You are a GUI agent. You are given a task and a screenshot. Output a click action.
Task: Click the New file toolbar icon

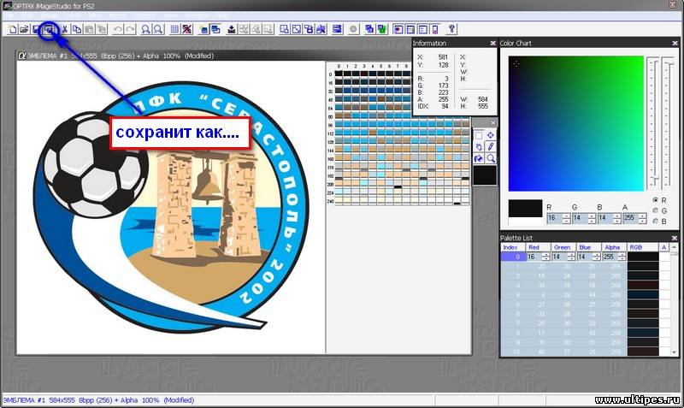(12, 29)
